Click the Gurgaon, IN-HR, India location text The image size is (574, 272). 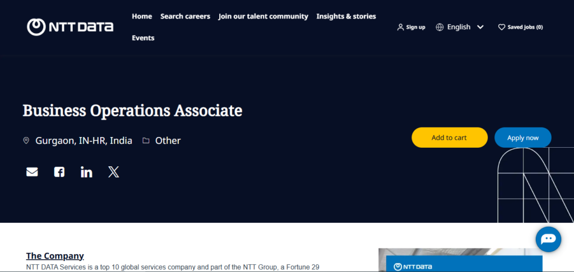tap(84, 140)
